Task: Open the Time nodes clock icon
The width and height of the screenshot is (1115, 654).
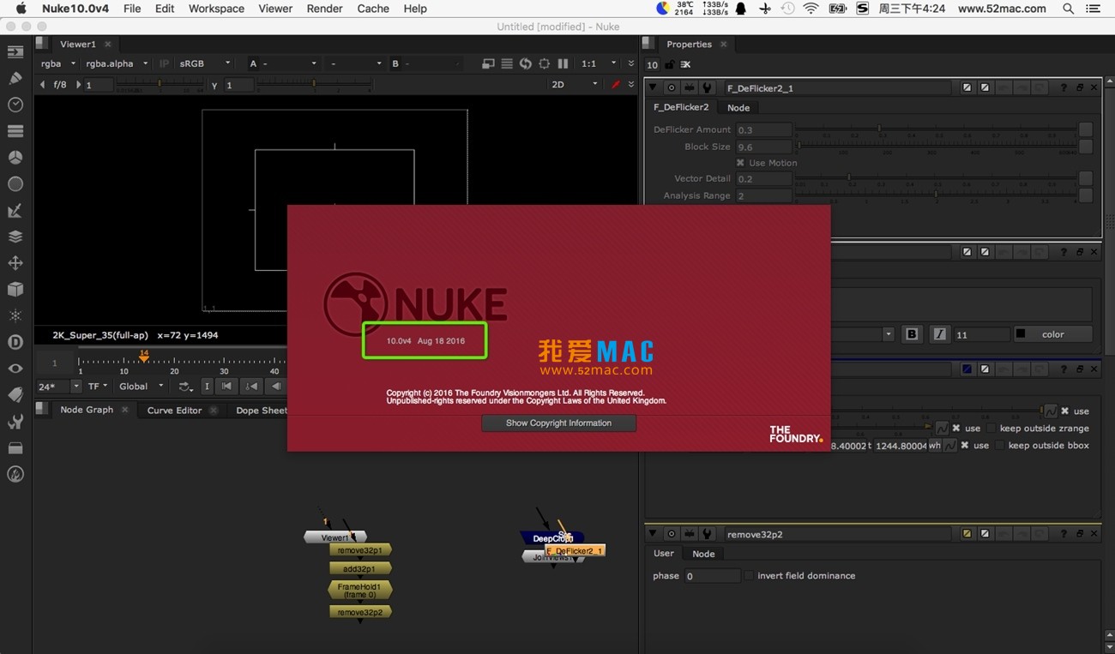Action: [15, 105]
